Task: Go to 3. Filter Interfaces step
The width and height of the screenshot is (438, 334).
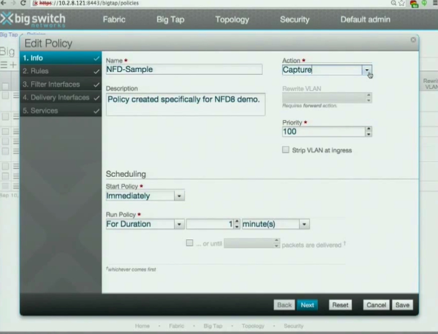Action: (61, 85)
